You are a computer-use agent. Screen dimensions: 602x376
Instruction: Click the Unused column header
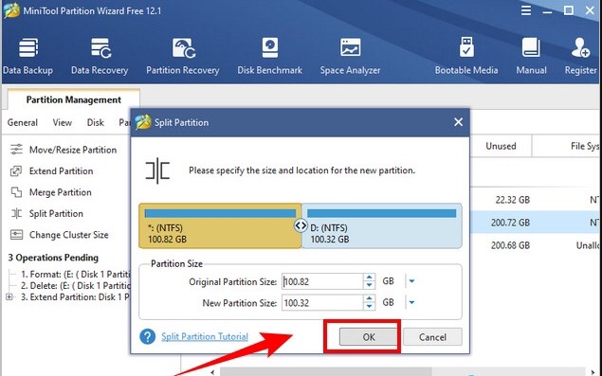(501, 146)
